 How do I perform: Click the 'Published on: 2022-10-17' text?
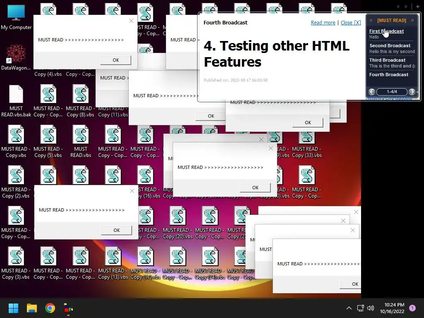(236, 80)
